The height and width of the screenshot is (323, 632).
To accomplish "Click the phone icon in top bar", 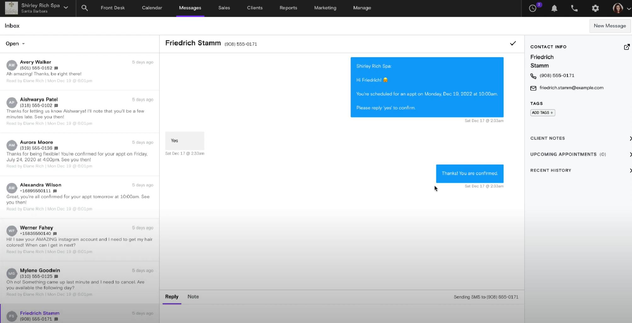I will pos(574,8).
